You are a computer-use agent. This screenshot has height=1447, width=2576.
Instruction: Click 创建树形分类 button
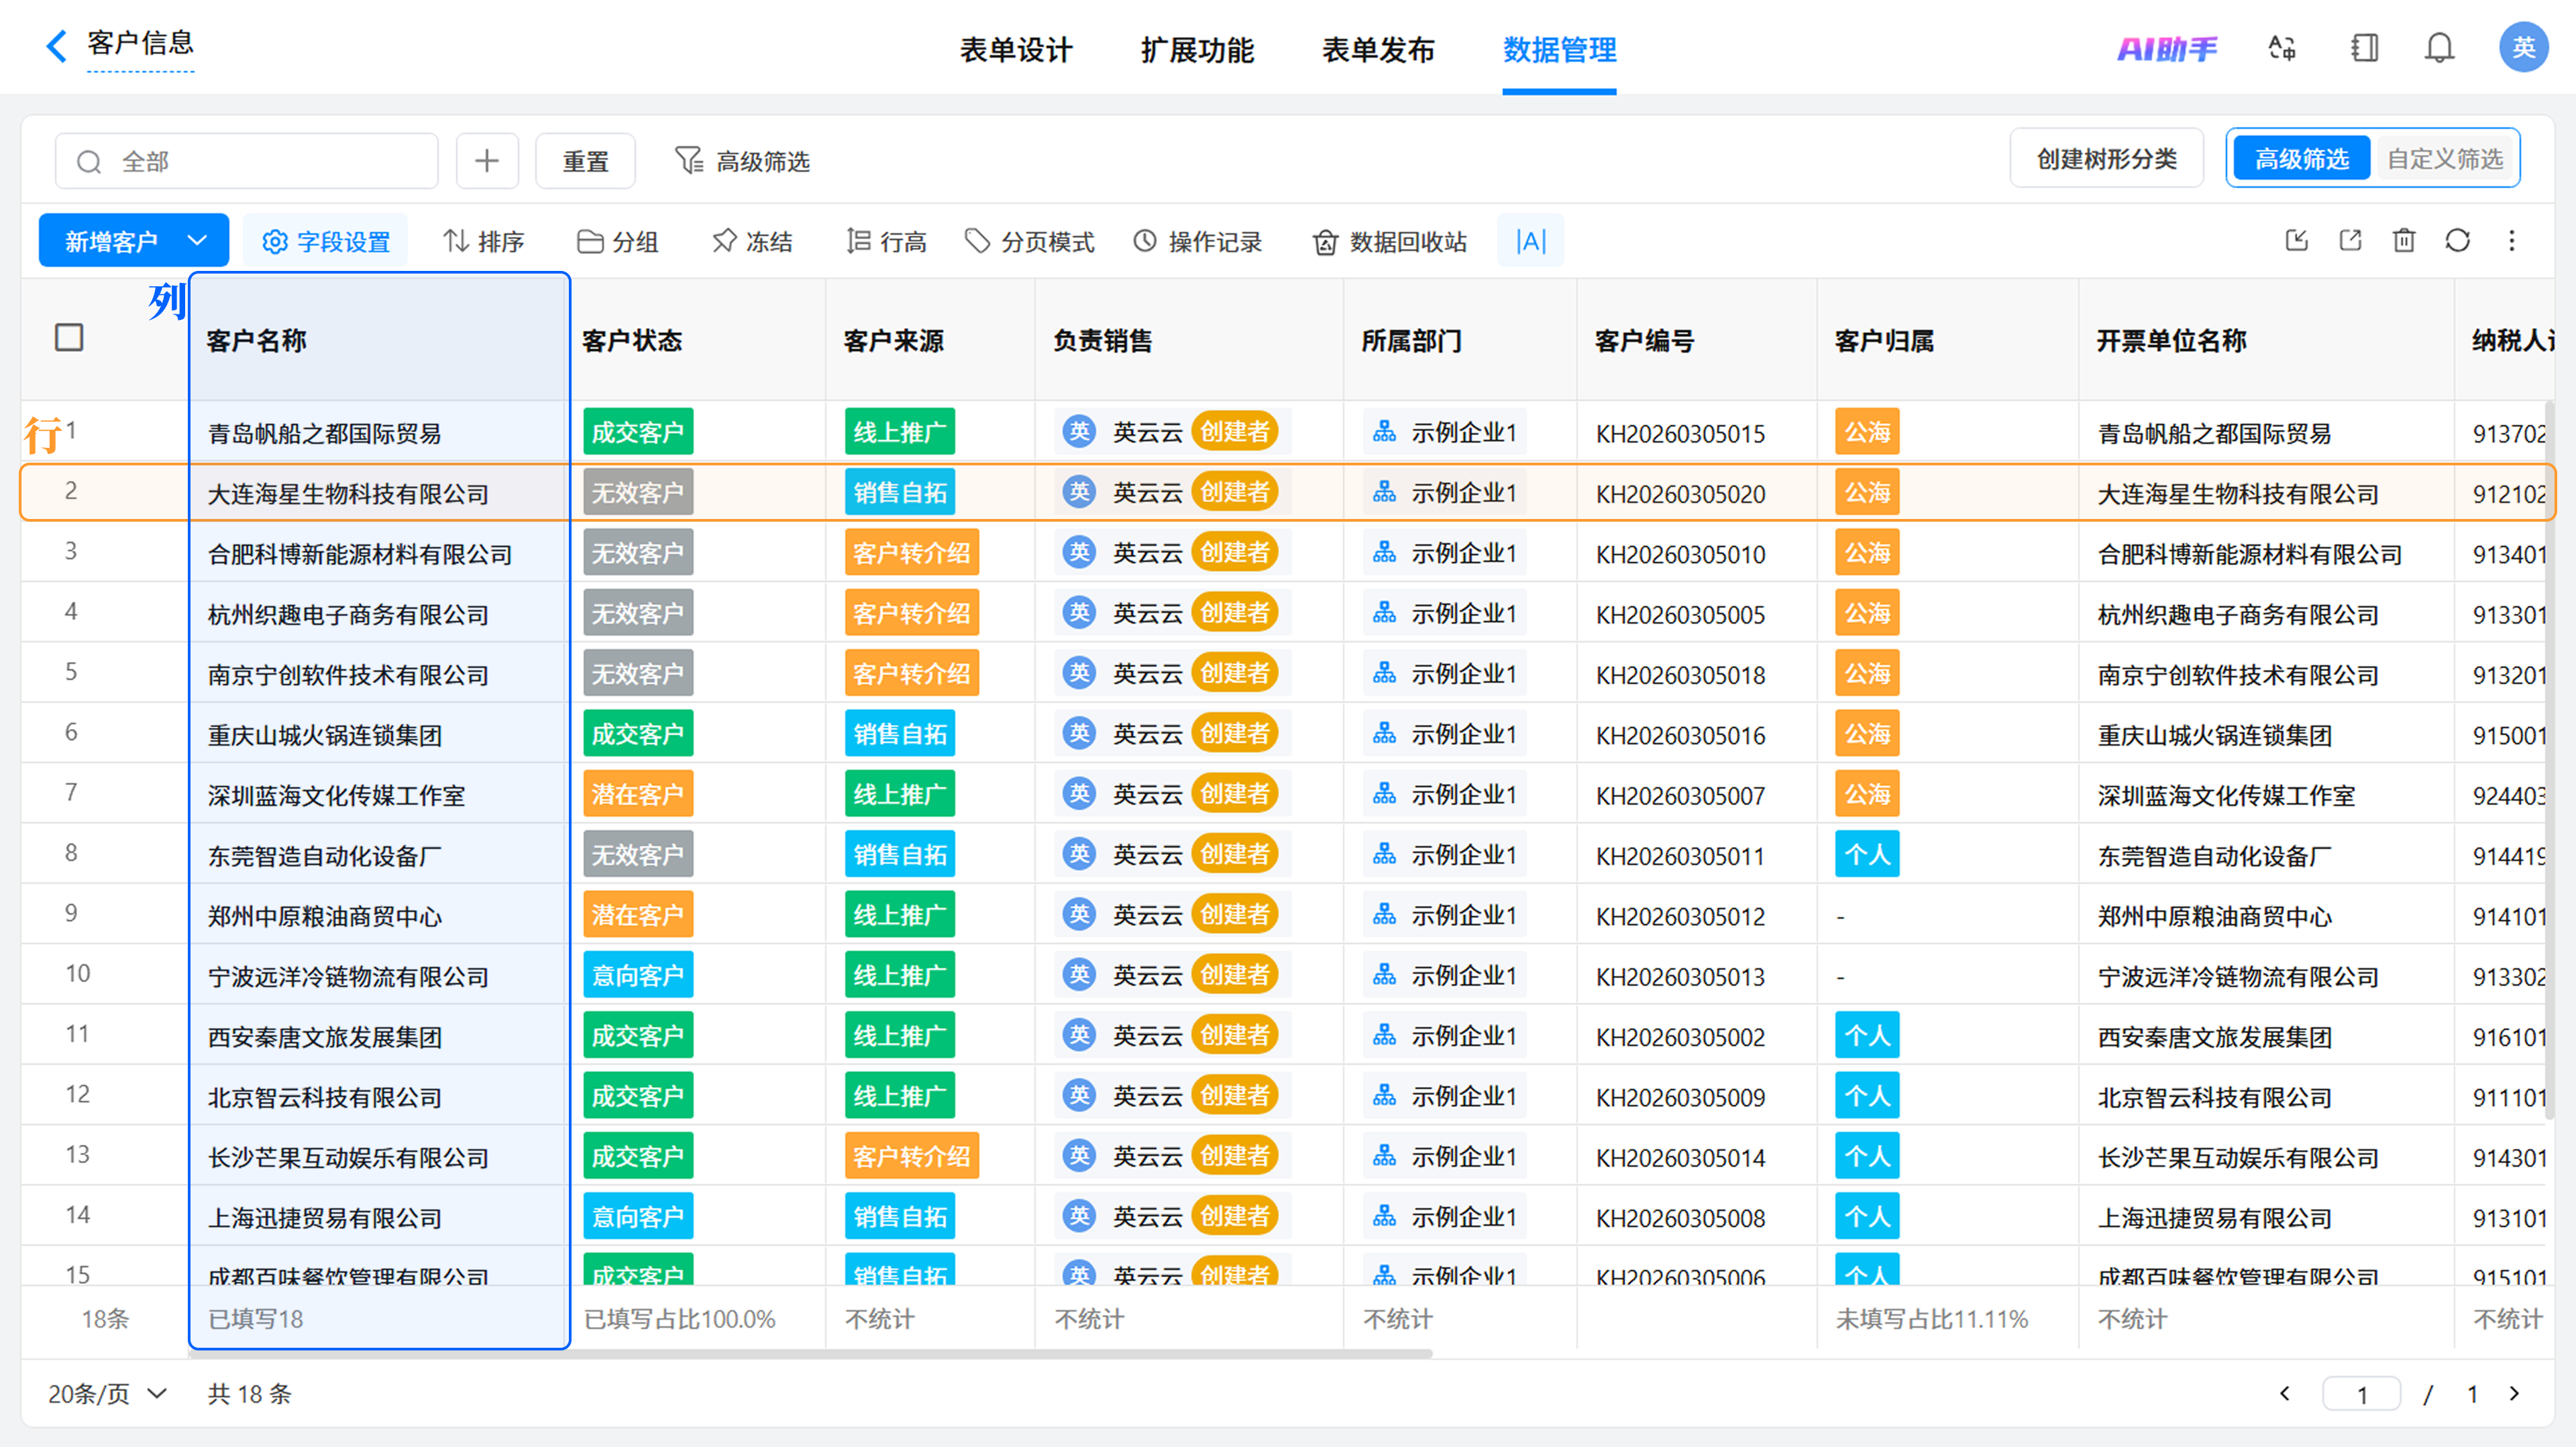(2106, 158)
